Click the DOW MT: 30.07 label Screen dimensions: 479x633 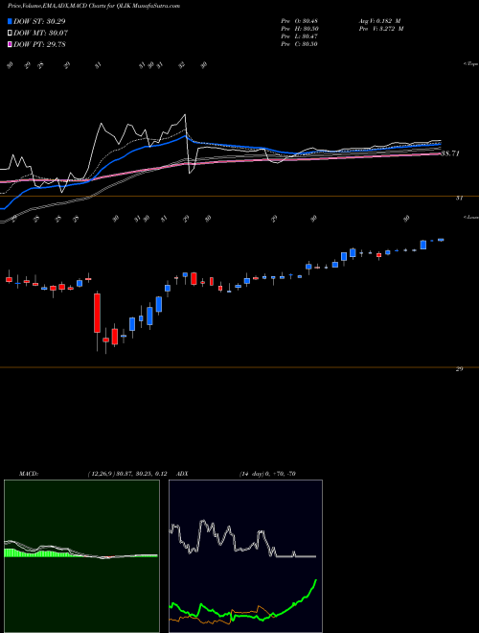click(41, 33)
